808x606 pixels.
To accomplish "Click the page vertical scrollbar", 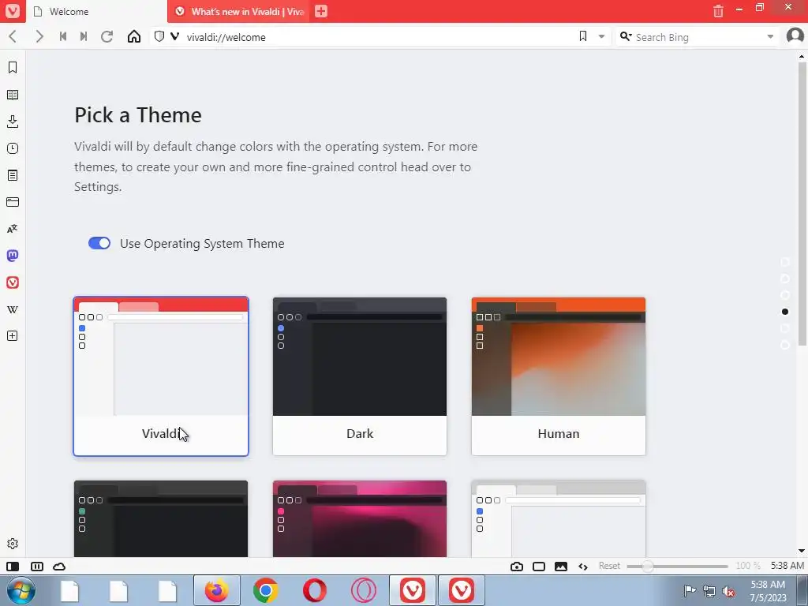I will 802,204.
